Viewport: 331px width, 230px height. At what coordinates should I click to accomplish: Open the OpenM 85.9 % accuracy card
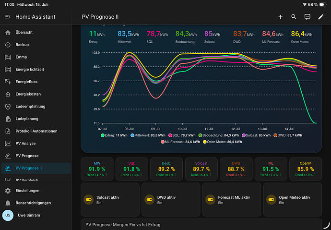pos(306,169)
